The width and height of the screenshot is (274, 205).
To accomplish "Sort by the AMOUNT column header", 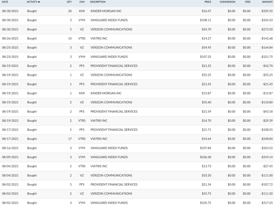I will [267, 2].
